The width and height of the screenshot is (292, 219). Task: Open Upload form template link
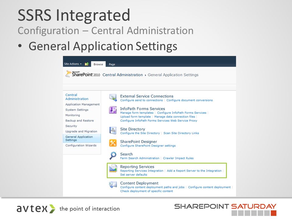pyautogui.click(x=135, y=117)
